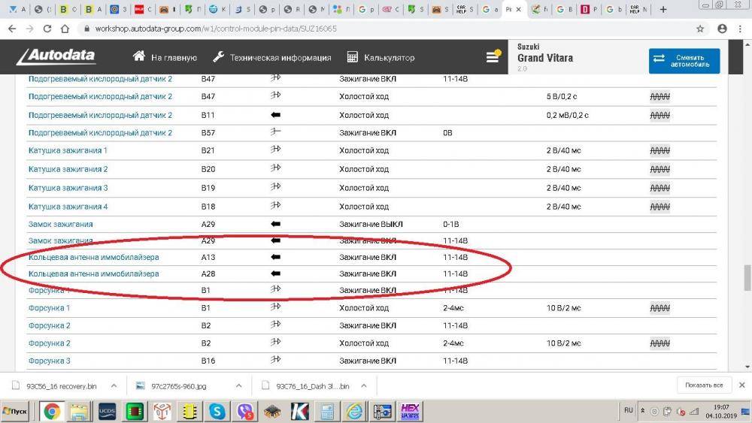
Task: Expand options for 97c2765s-960.jpg download
Action: pos(240,385)
